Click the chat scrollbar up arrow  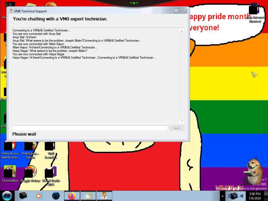(x=182, y=31)
